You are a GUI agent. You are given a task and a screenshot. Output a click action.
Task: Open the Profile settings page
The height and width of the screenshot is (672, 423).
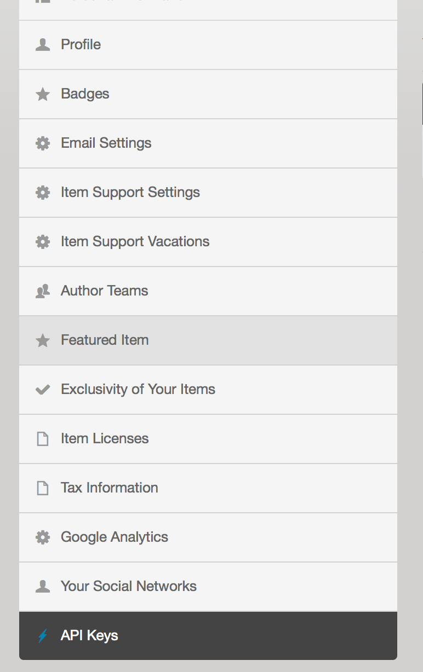(81, 45)
